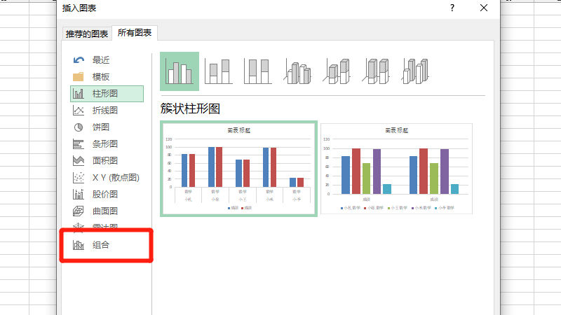This screenshot has width=561, height=315.
Task: Open the 条形图 bar chart category
Action: (104, 144)
